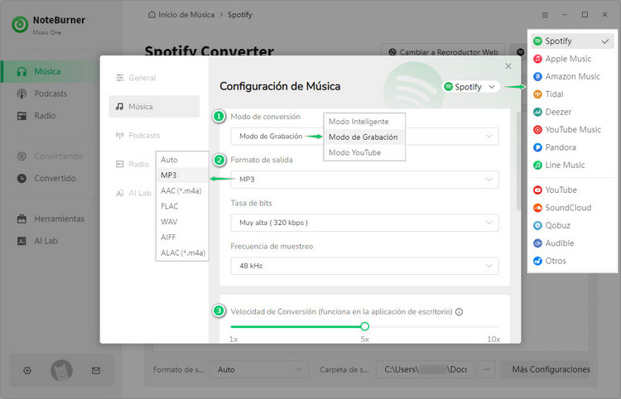This screenshot has width=621, height=399.
Task: Select AIFF format
Action: point(182,237)
